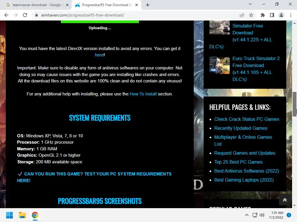Click the SYSTEM REQUIREMENTS heading

pyautogui.click(x=100, y=118)
